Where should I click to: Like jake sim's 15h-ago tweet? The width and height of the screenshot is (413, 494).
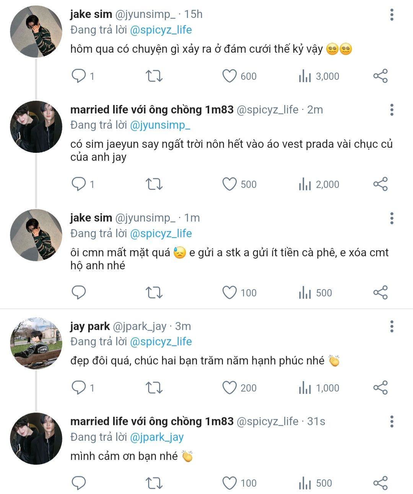[x=229, y=76]
